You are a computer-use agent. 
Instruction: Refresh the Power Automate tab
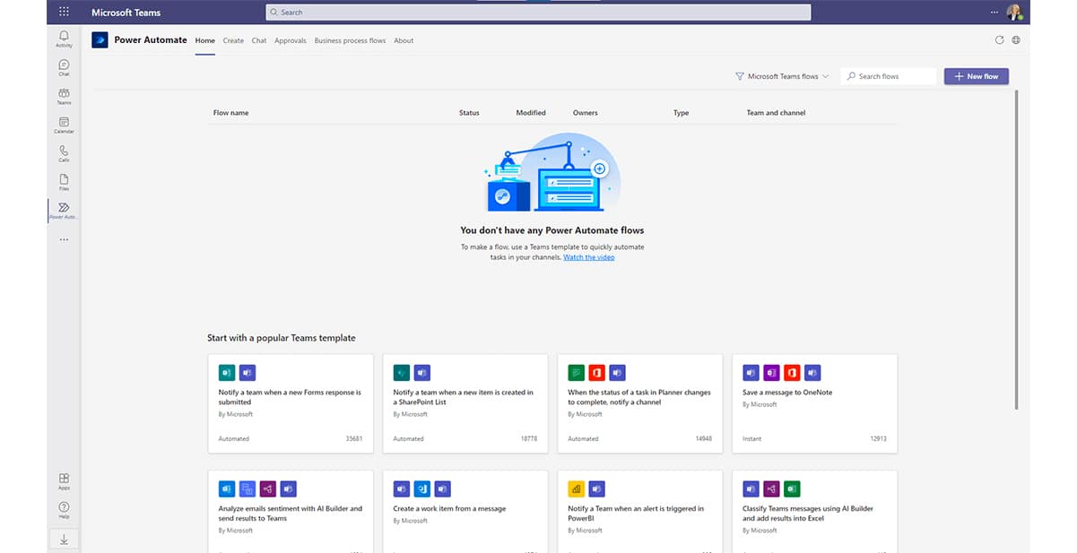pyautogui.click(x=1000, y=40)
